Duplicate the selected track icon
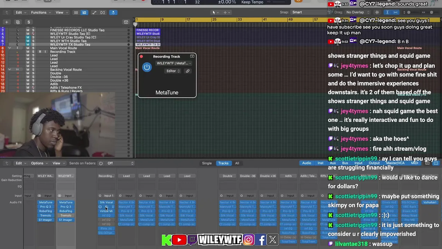The image size is (442, 249). (18, 22)
